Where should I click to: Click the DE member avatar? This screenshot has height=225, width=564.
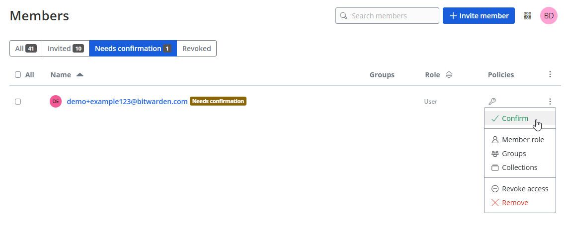pos(56,102)
